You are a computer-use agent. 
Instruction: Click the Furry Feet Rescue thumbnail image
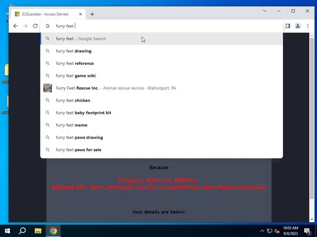tap(48, 88)
